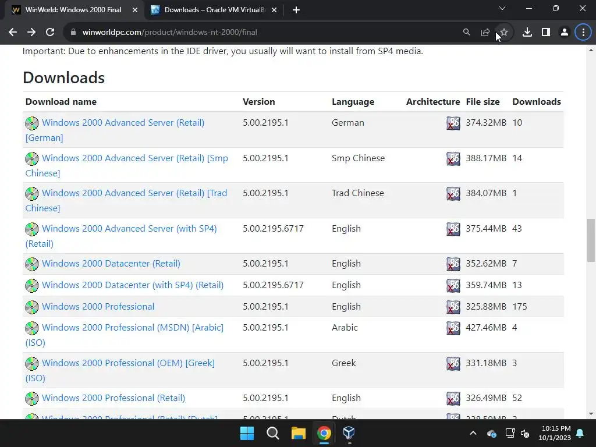Open Windows taskbar search
This screenshot has height=447, width=596.
pyautogui.click(x=272, y=433)
